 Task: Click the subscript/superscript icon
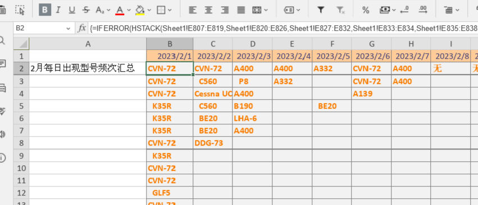click(x=99, y=10)
